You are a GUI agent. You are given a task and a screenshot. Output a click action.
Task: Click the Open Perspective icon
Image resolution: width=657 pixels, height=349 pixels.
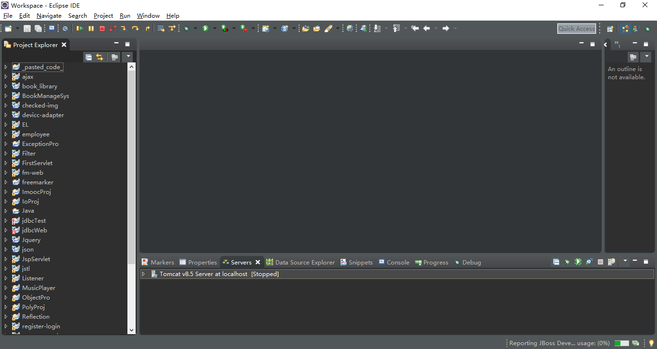610,29
